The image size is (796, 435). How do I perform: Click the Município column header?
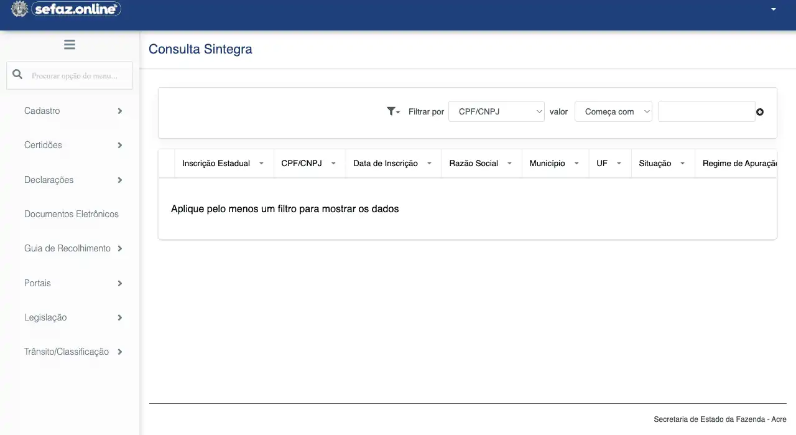coord(547,164)
